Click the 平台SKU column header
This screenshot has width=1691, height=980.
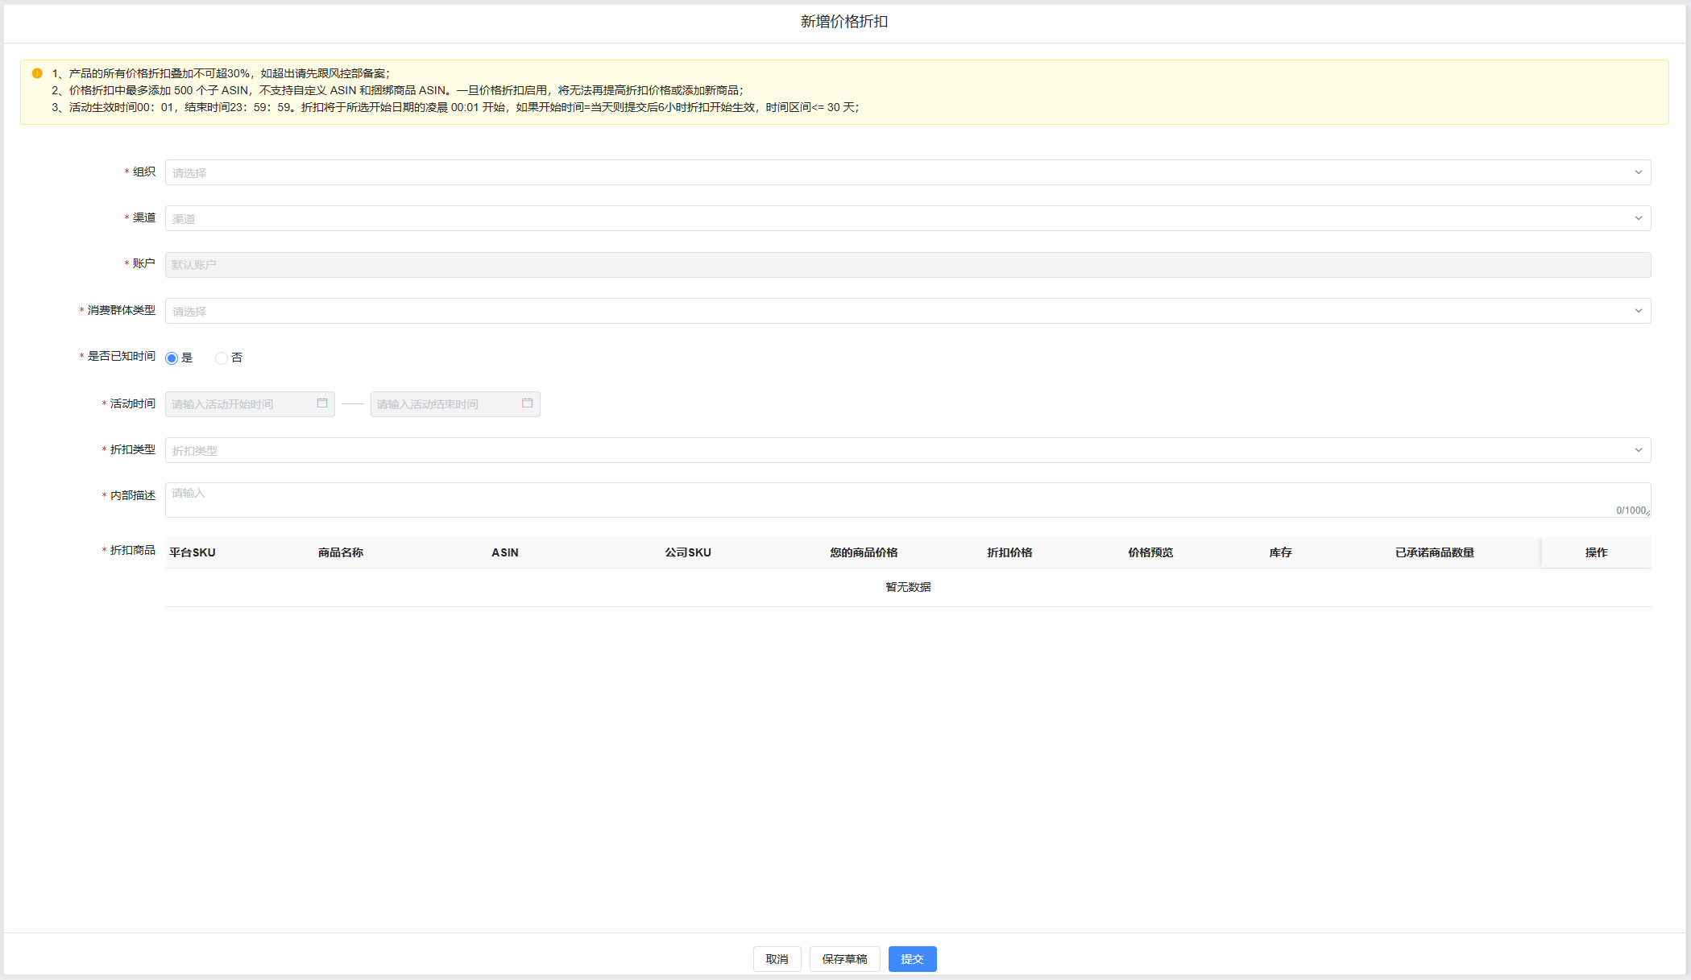pyautogui.click(x=193, y=552)
